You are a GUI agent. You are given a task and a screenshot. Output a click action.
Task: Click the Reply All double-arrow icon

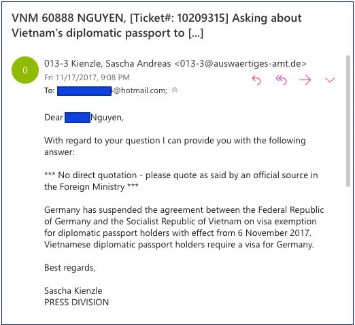pos(282,80)
